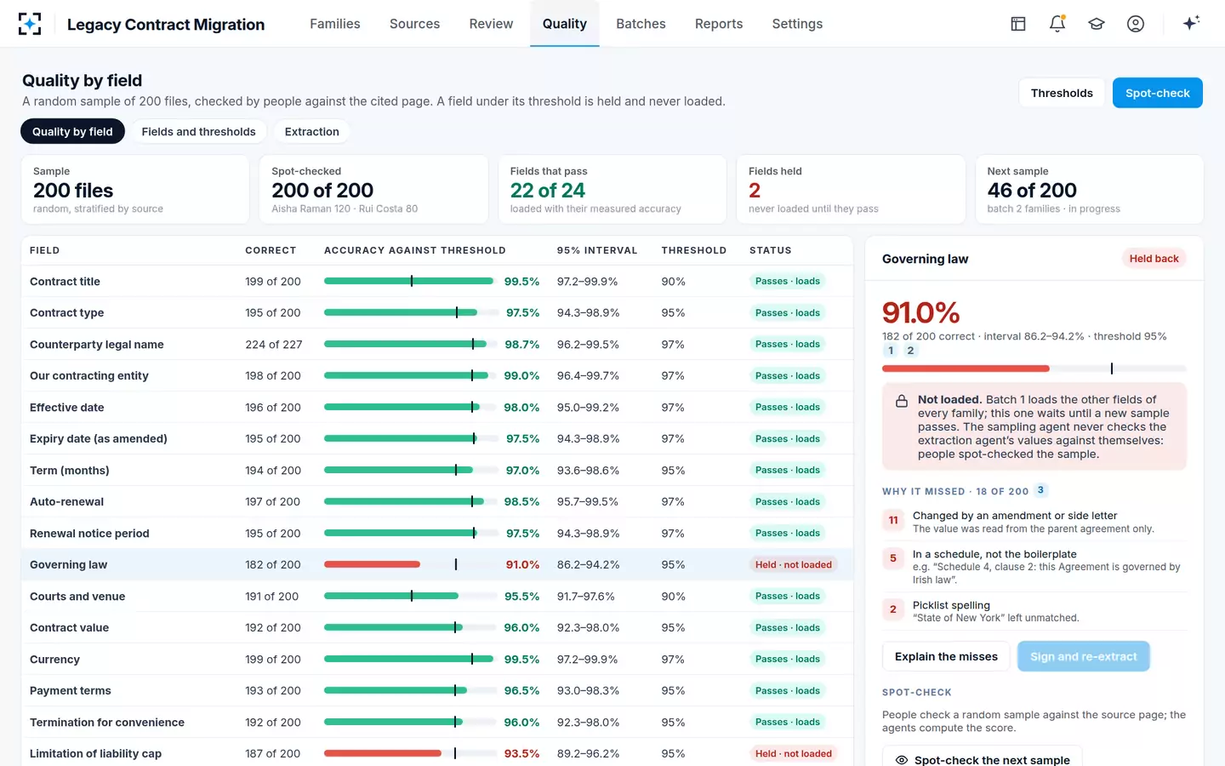Click the 95% interval column header
This screenshot has height=766, width=1225.
click(597, 250)
